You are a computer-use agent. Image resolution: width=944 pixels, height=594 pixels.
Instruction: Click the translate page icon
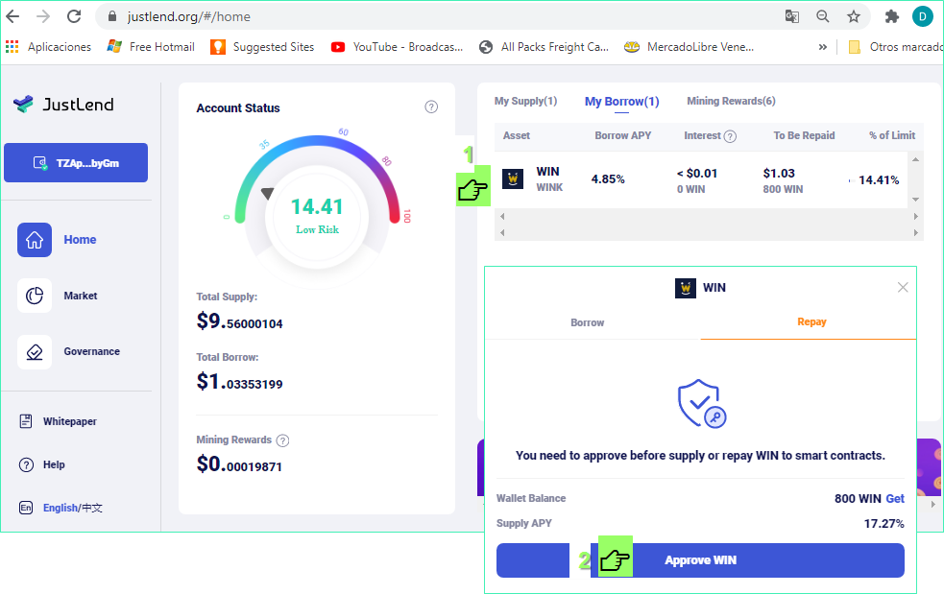pyautogui.click(x=791, y=16)
